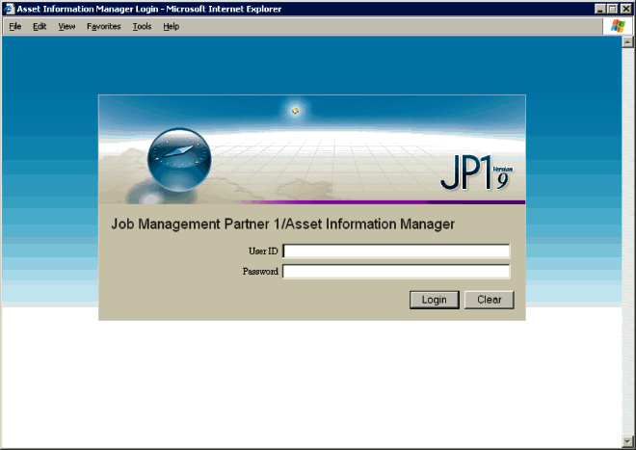Close the Internet Explorer window
Viewport: 636px width, 450px height.
pyautogui.click(x=626, y=9)
